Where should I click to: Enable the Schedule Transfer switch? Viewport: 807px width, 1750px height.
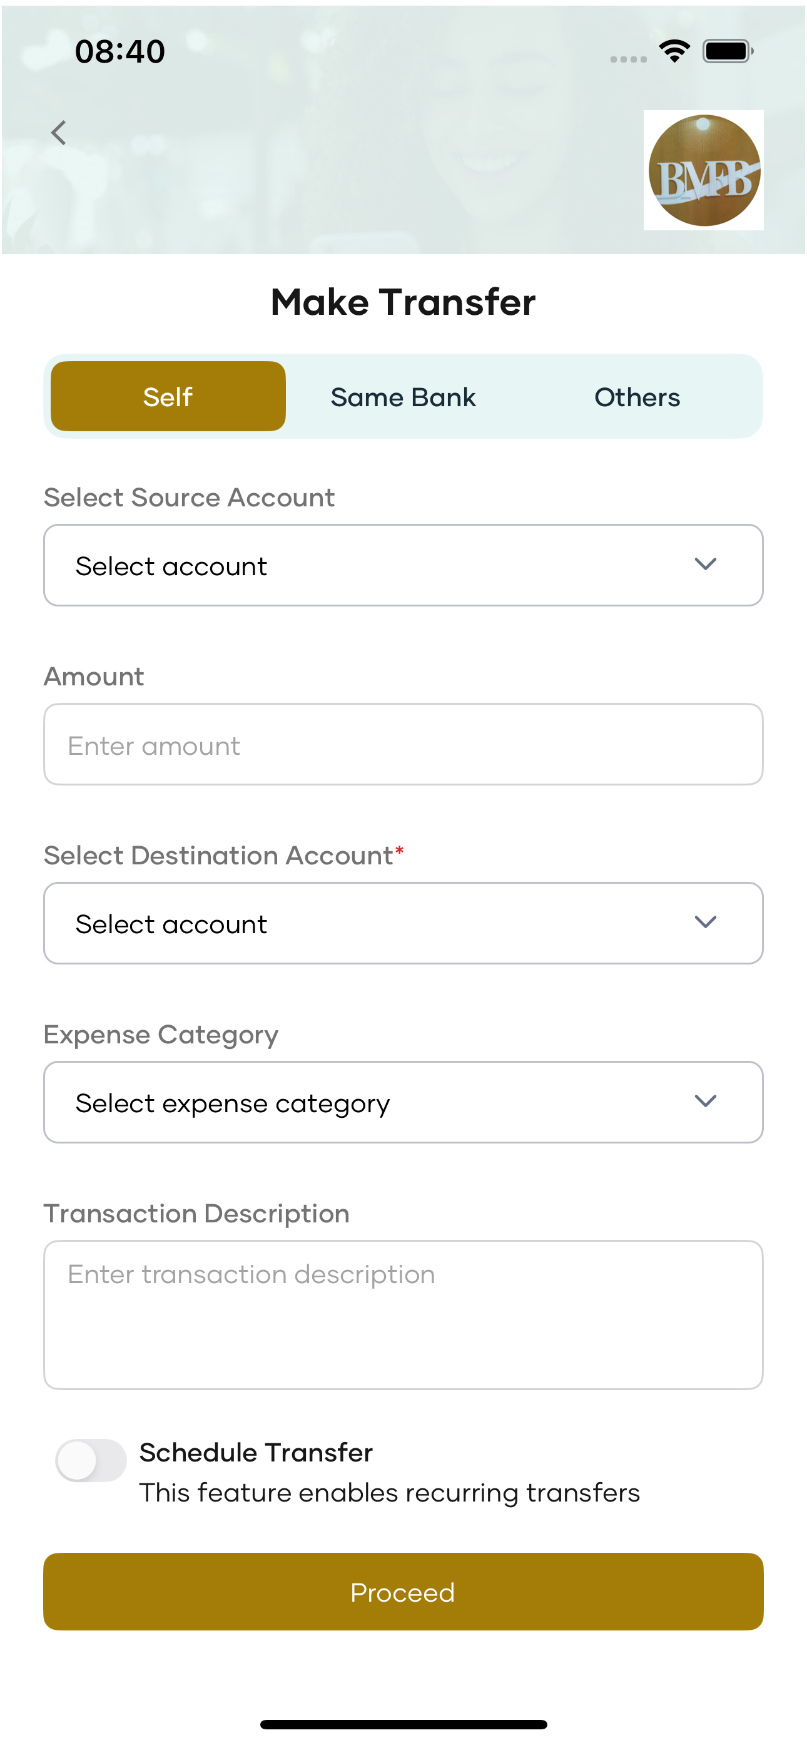[x=91, y=1460]
